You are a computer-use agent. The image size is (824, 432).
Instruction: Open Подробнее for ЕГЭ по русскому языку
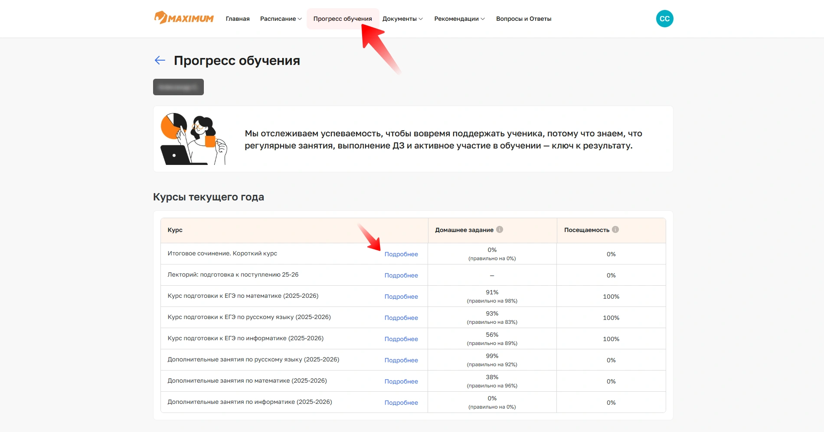pyautogui.click(x=401, y=318)
